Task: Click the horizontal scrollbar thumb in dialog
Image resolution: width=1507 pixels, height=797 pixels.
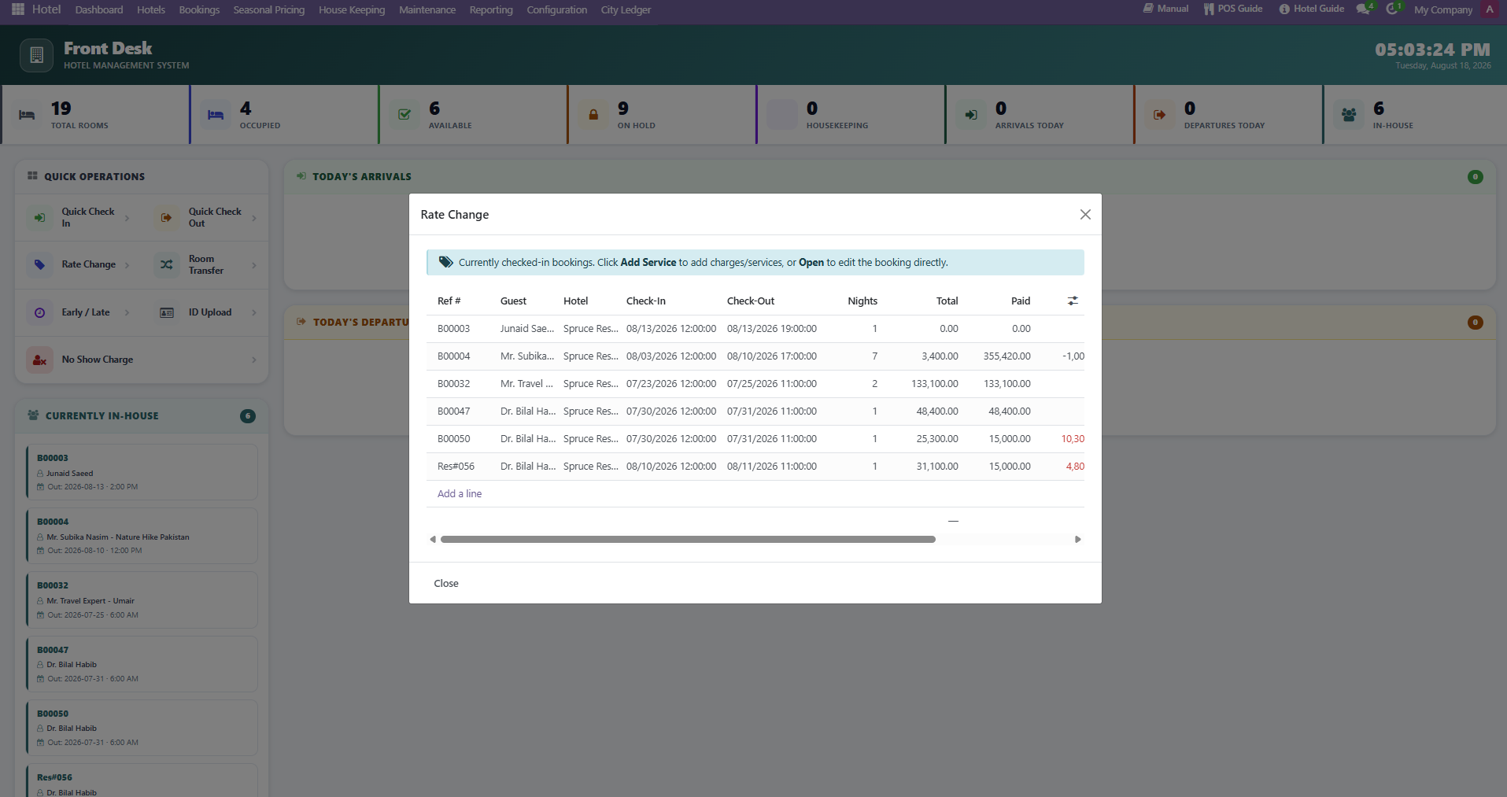Action: point(688,540)
